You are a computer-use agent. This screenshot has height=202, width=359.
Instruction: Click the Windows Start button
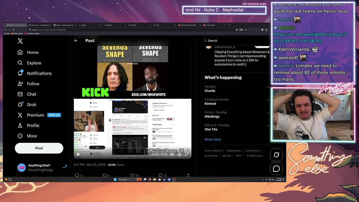[x=115, y=180]
